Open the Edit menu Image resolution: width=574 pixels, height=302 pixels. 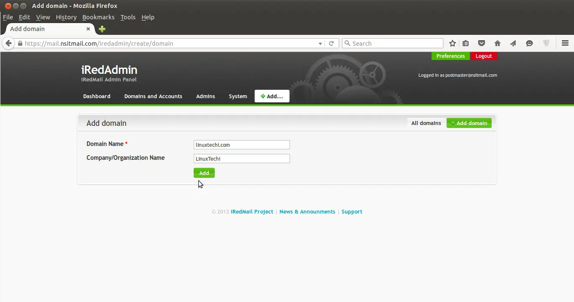(24, 17)
